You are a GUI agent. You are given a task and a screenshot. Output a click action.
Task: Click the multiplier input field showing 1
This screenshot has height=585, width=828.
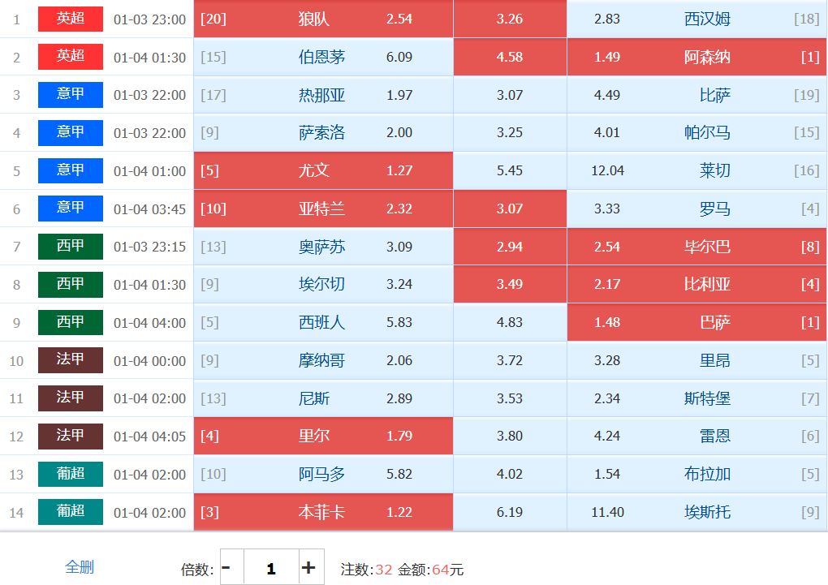[x=270, y=567]
